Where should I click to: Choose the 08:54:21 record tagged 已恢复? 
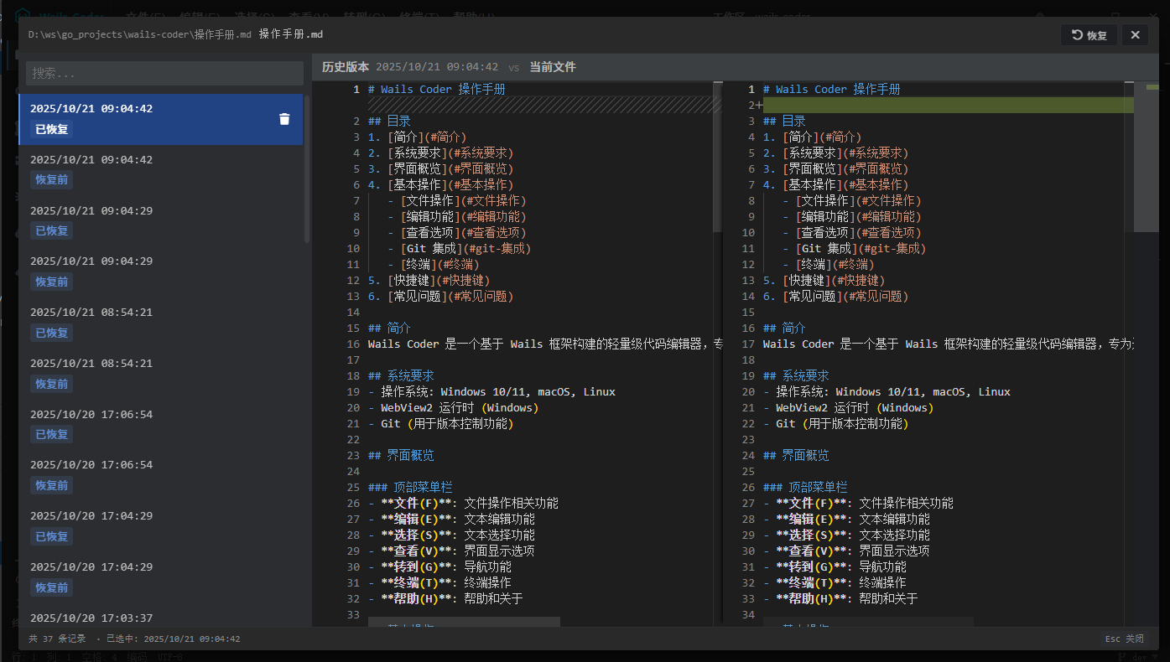point(161,323)
